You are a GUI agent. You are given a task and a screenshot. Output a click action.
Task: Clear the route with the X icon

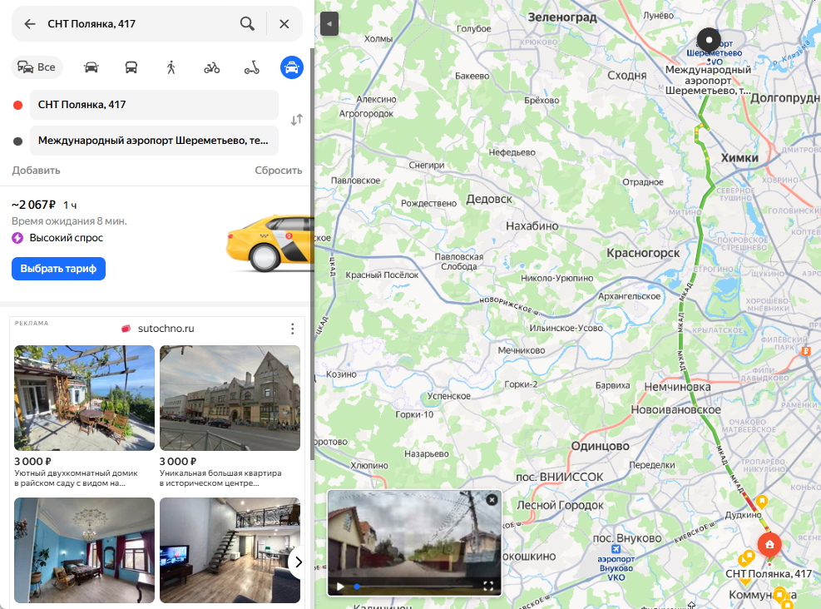tap(284, 24)
